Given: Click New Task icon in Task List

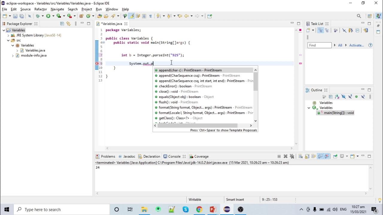Looking at the screenshot, I should (x=308, y=30).
